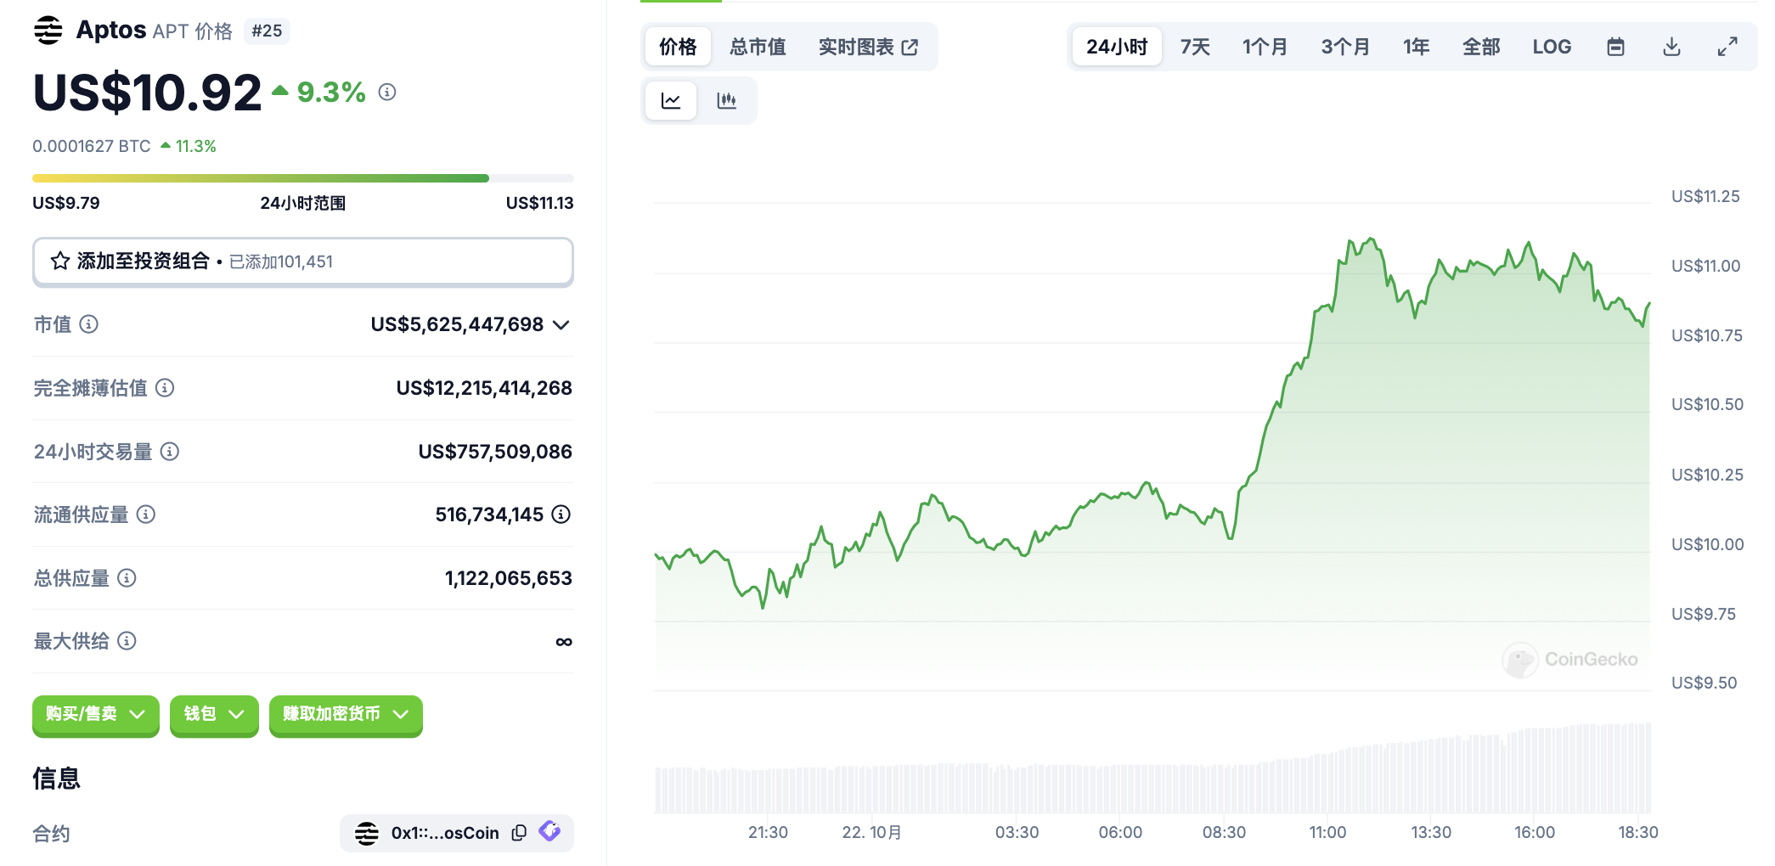This screenshot has width=1775, height=866.
Task: Expand the chart to fullscreen
Action: [1727, 47]
